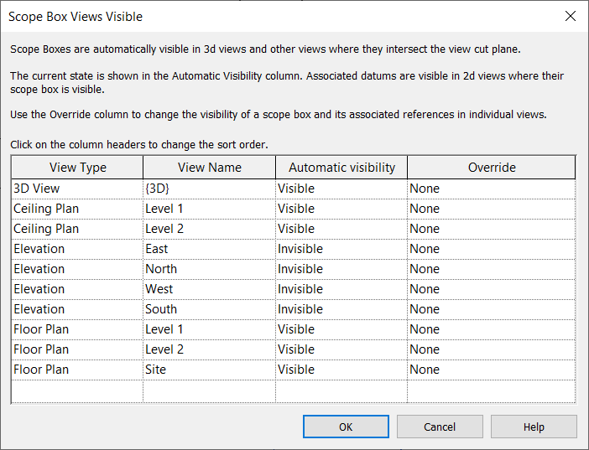Dismiss dialog with the Cancel button
Viewport: 589px width, 450px height.
[440, 427]
